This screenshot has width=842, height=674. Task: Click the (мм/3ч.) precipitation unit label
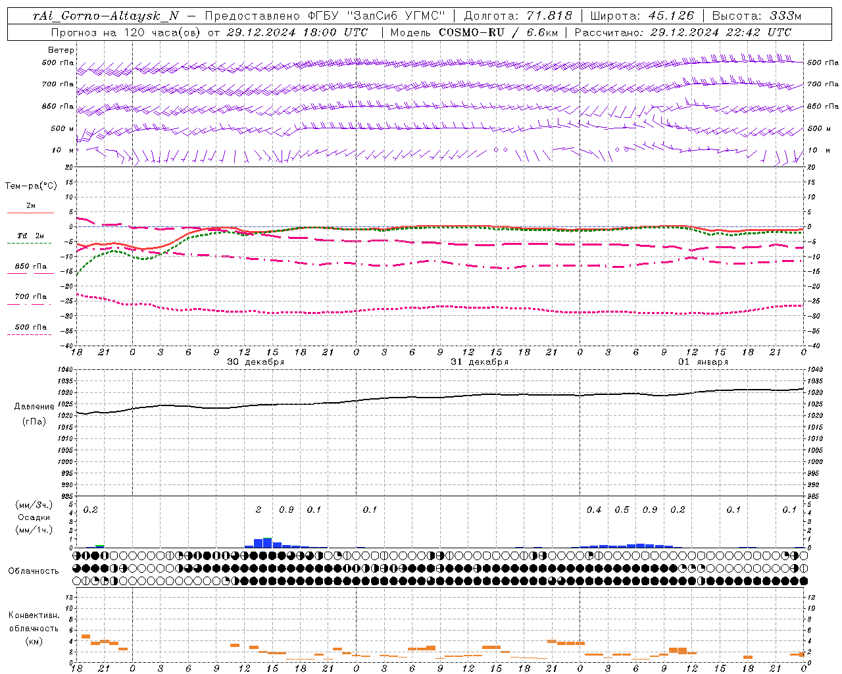(x=34, y=505)
